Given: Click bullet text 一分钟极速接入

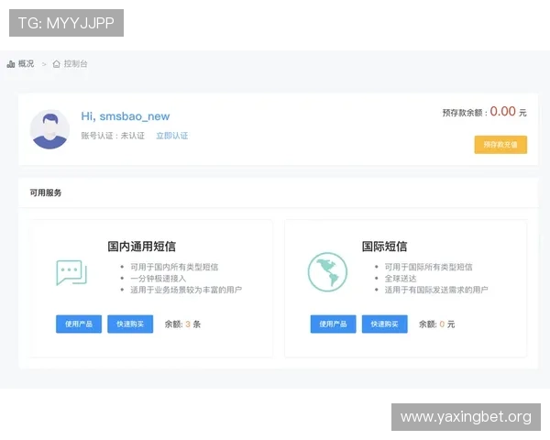Looking at the screenshot, I should point(159,279).
